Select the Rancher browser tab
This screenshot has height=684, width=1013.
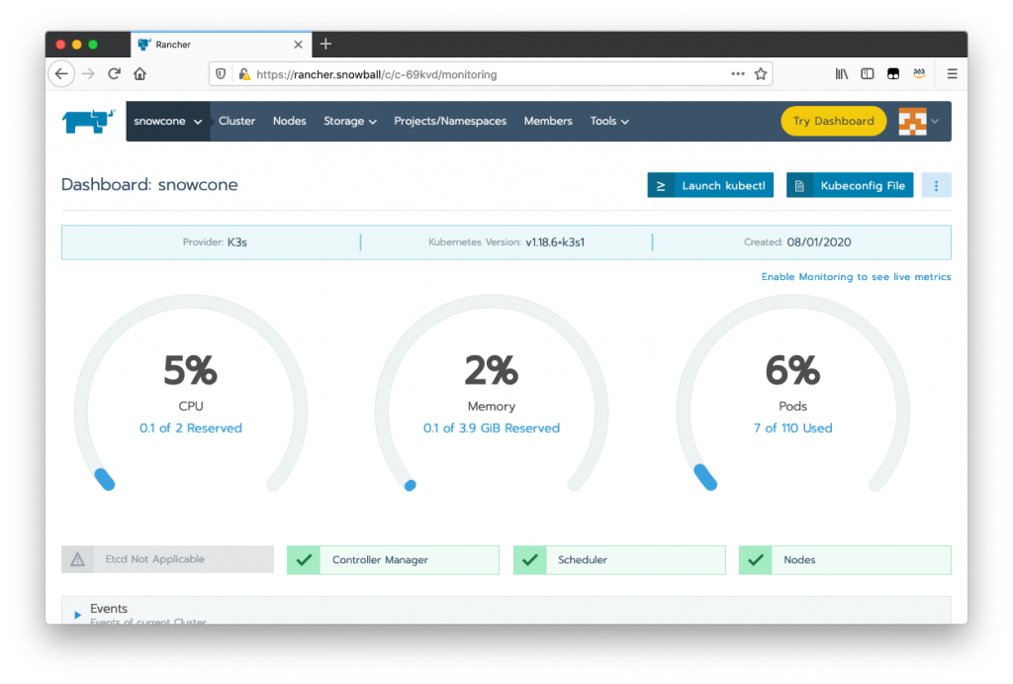221,45
